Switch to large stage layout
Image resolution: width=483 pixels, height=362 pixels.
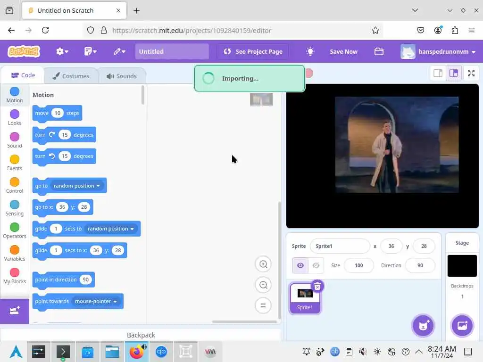454,73
